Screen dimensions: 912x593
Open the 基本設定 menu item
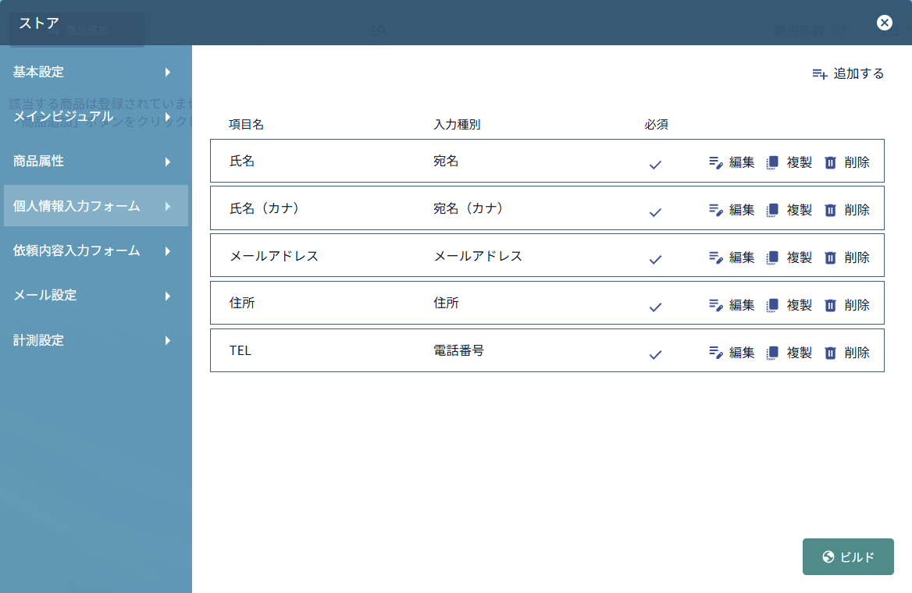(x=96, y=72)
